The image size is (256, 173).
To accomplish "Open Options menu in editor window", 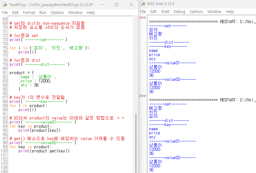I will pos(57,13).
